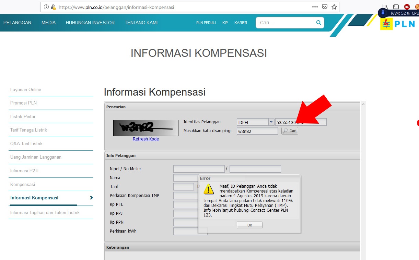Open the Adblock Plus extension icon

(407, 7)
